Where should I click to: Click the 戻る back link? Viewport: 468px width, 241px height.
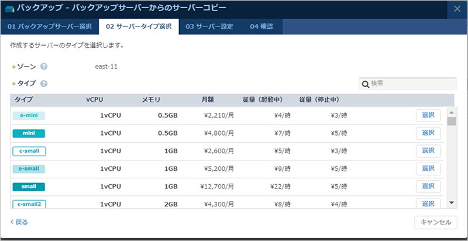point(19,222)
